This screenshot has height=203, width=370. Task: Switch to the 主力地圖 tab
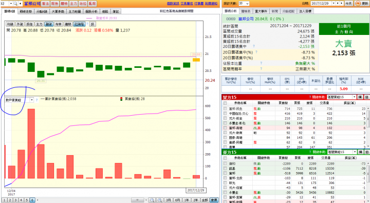point(75,11)
